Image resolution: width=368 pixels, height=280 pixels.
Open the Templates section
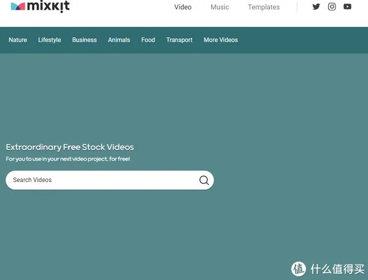pyautogui.click(x=264, y=7)
